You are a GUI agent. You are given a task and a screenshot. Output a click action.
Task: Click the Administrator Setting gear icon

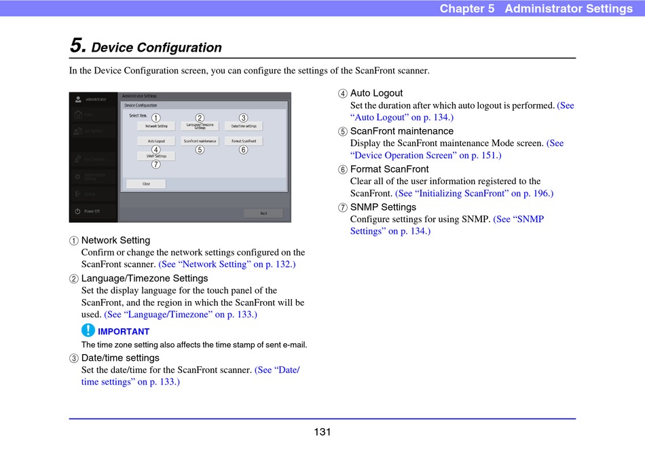78,176
